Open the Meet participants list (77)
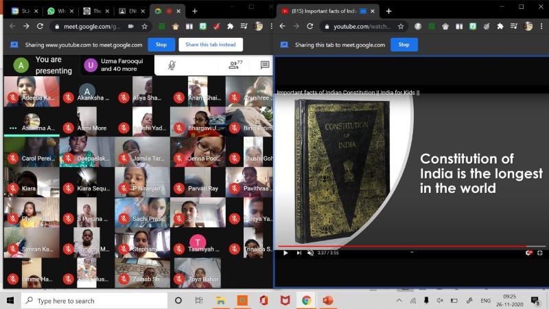Image resolution: width=549 pixels, height=309 pixels. click(x=235, y=65)
